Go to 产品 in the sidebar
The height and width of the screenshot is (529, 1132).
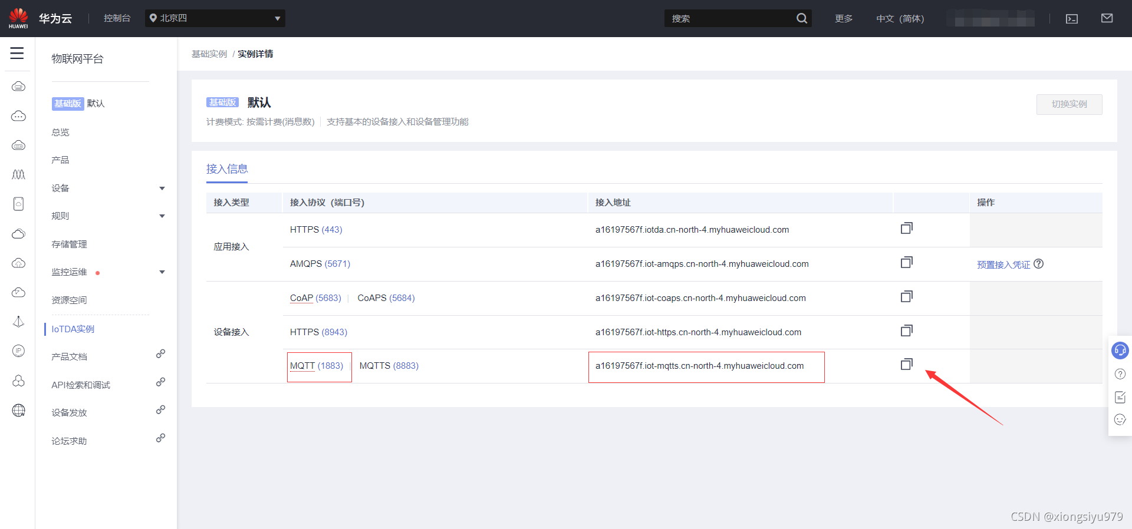(60, 160)
